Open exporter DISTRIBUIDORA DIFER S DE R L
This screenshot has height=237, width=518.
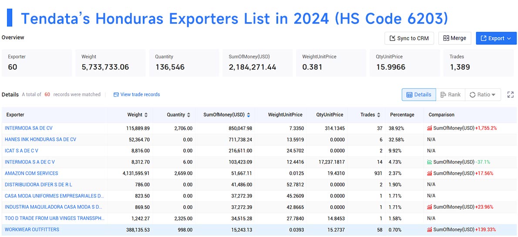(38, 184)
